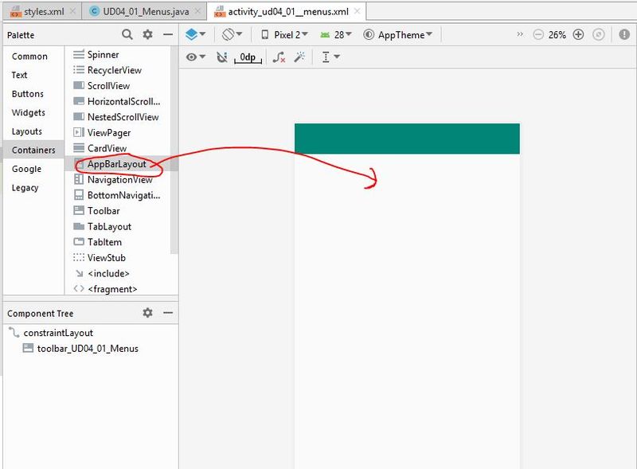Clear all constraints icon
The image size is (637, 469).
click(x=279, y=57)
